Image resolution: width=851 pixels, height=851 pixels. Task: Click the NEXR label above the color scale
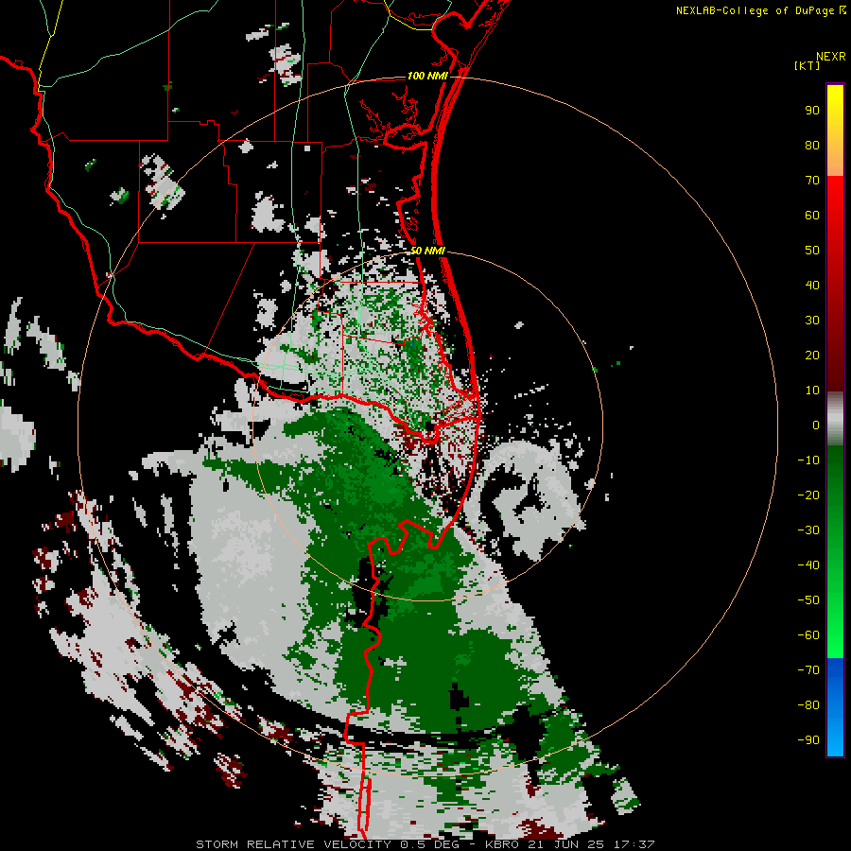[830, 57]
